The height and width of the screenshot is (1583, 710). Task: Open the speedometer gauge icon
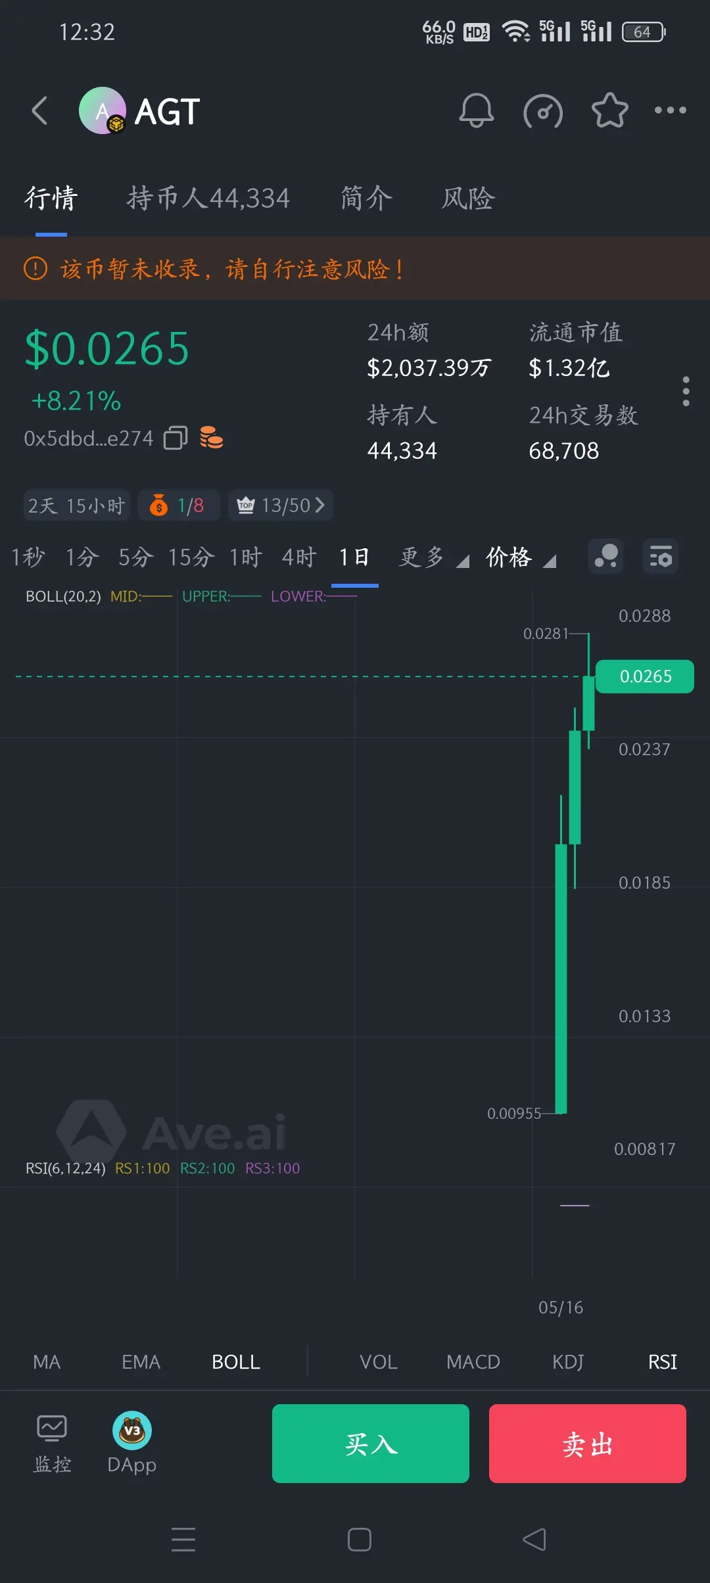tap(543, 110)
